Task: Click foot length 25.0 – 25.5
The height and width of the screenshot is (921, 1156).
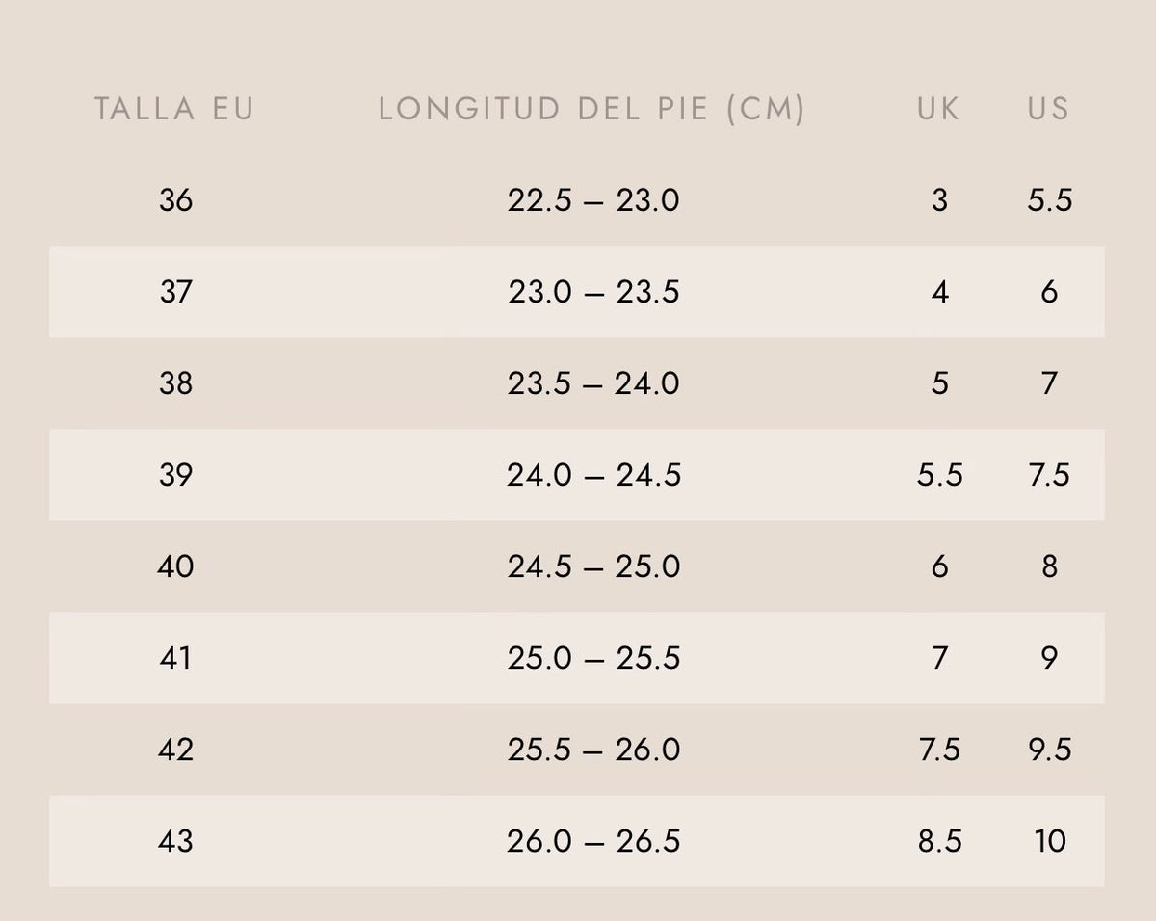Action: tap(593, 658)
